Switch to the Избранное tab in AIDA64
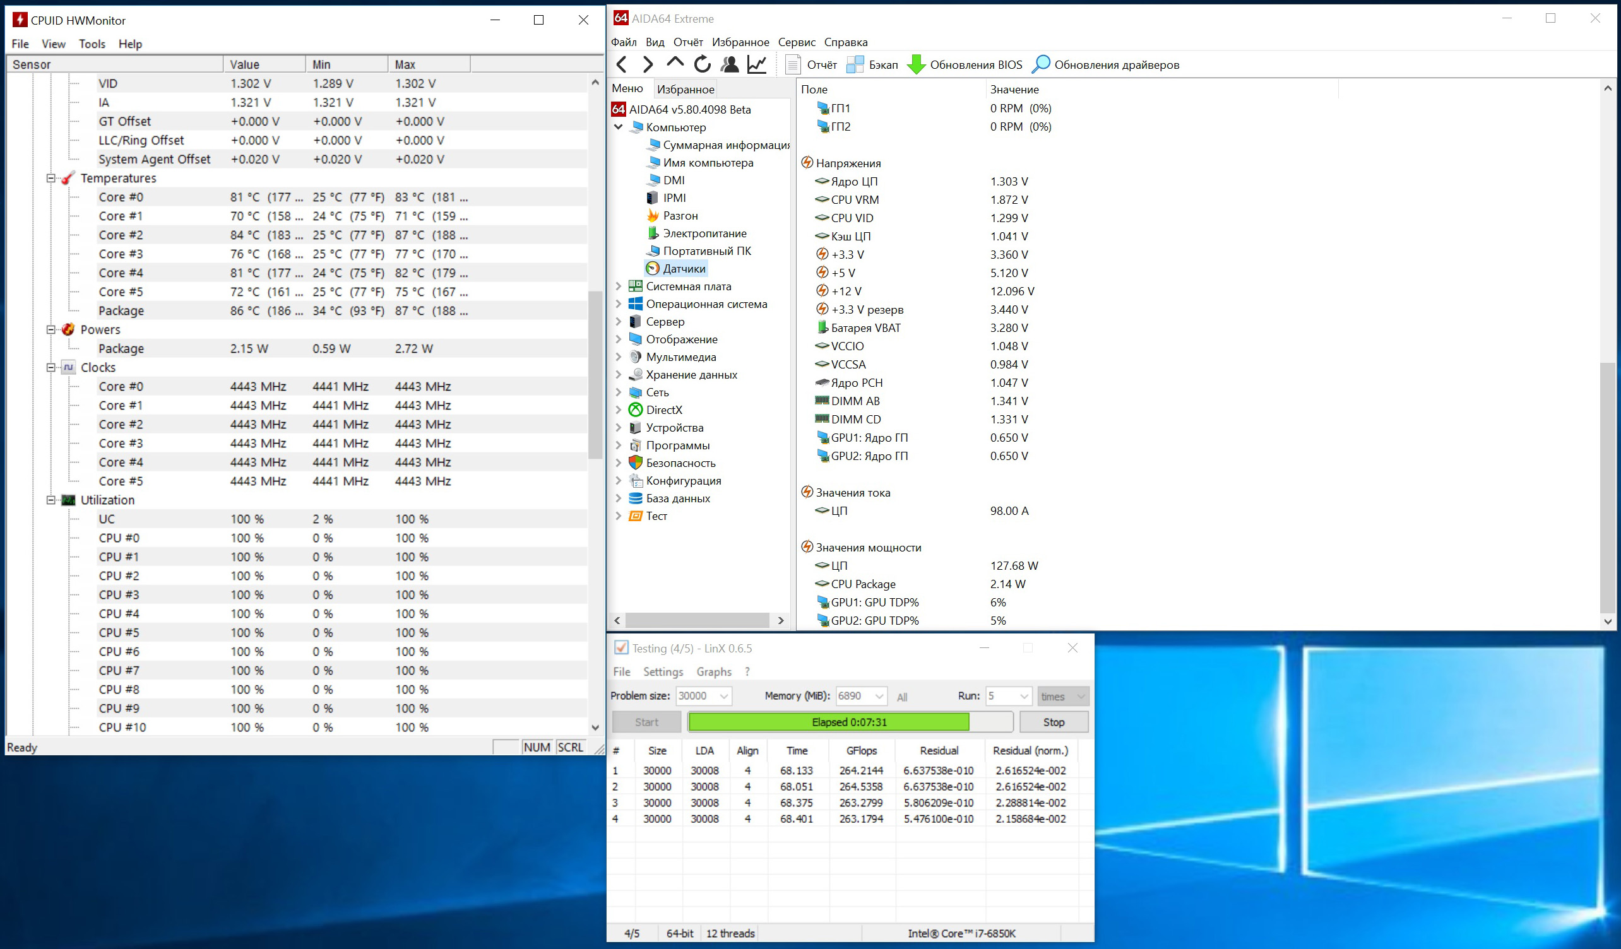Viewport: 1621px width, 949px height. (685, 89)
